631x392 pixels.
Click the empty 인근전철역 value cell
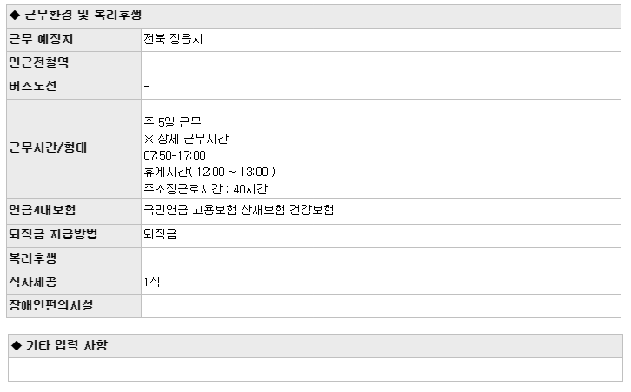coord(381,63)
